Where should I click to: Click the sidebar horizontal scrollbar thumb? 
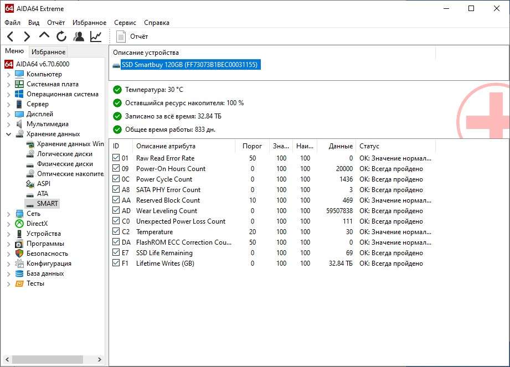pos(48,359)
